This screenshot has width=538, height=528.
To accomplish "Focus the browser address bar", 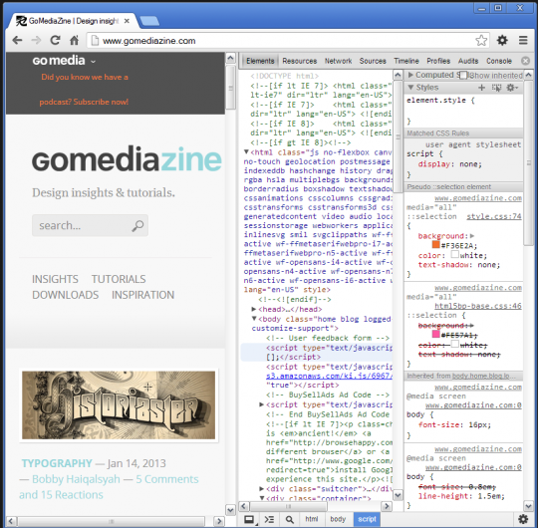I will 287,41.
